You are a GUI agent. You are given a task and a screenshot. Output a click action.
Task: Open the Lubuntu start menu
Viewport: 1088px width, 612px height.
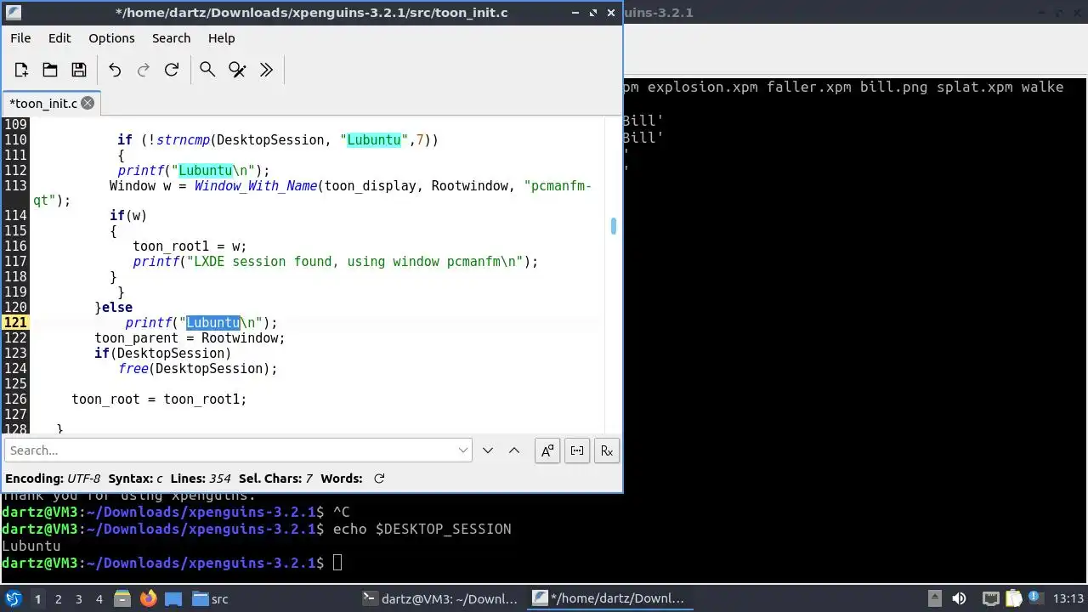pyautogui.click(x=13, y=599)
